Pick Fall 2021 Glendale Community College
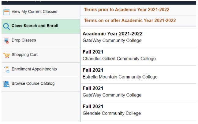This screenshot has width=198, height=124. [x=112, y=110]
